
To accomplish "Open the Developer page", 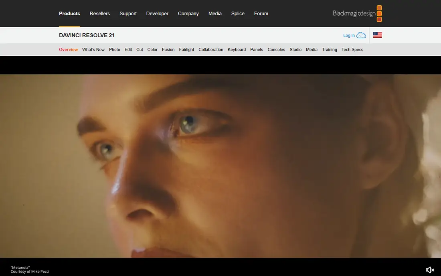I will [157, 14].
